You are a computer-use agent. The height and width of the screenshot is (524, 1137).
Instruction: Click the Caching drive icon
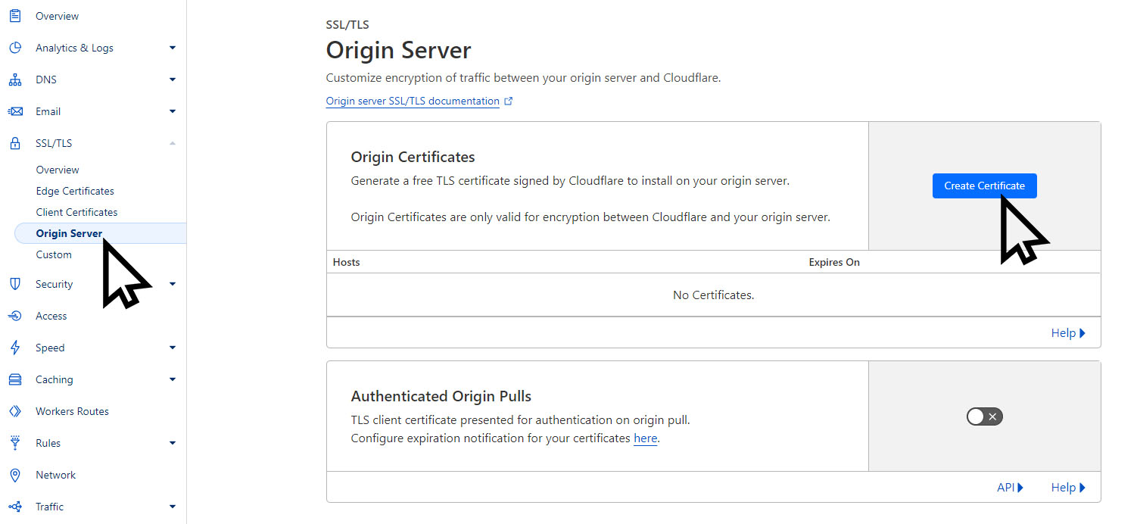(x=14, y=379)
